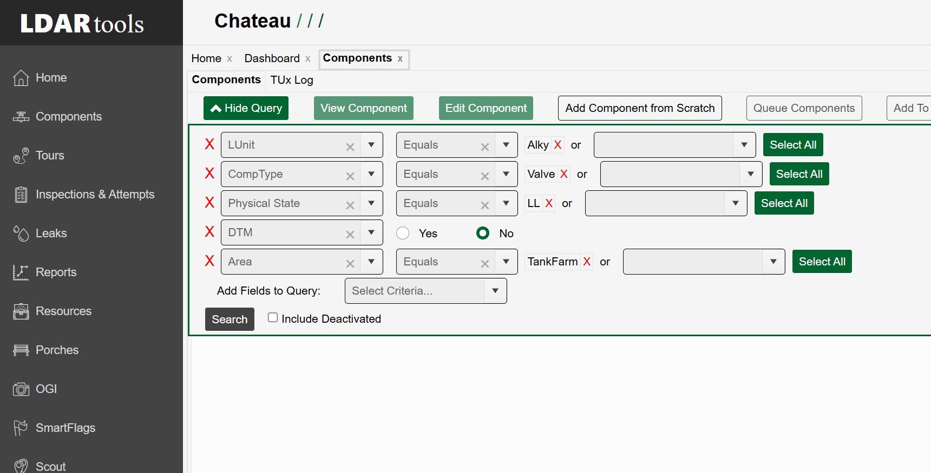
Task: Click the Search button
Action: [x=230, y=319]
